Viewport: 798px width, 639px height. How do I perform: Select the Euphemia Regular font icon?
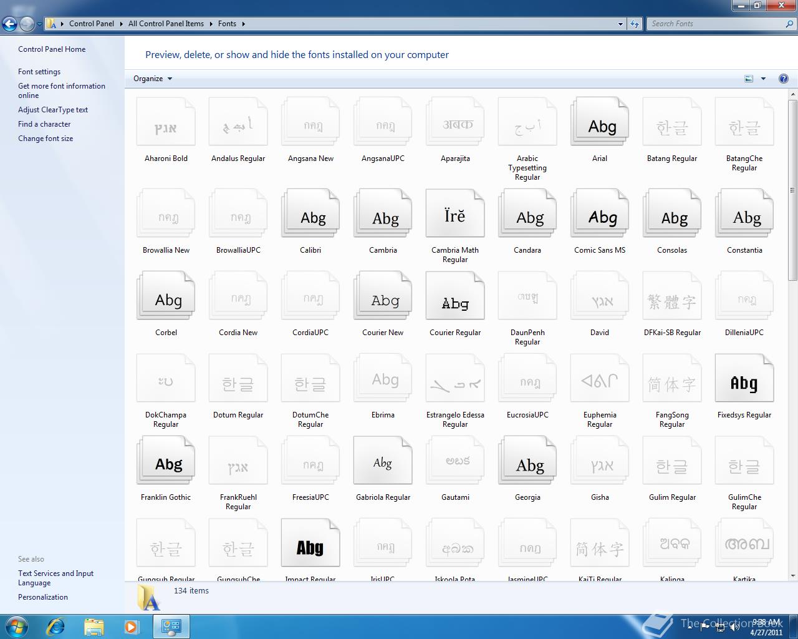(x=600, y=378)
